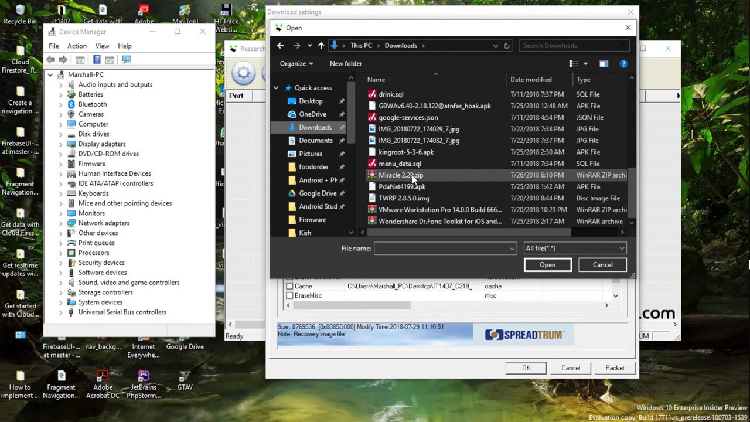Select TWRP 2.8.5.0.img file

pyautogui.click(x=404, y=198)
